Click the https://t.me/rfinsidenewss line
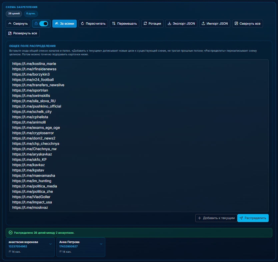 point(34,69)
